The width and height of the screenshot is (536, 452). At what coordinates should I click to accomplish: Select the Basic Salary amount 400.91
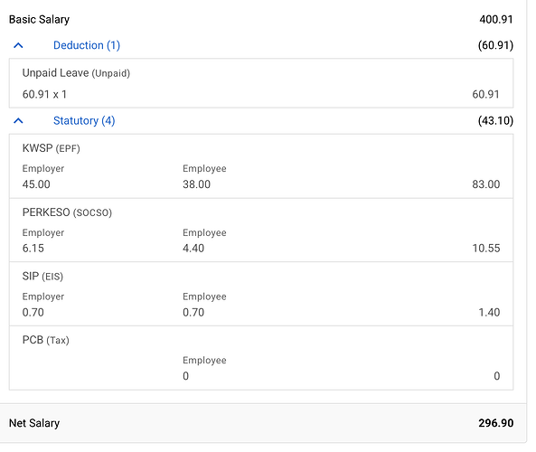coord(496,20)
